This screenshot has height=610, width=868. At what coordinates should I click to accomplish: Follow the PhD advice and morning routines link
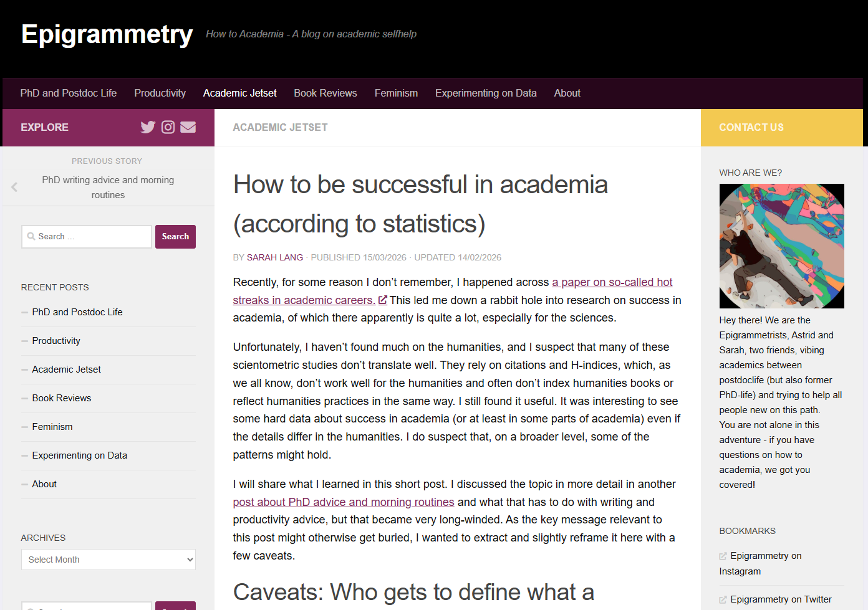tap(343, 502)
